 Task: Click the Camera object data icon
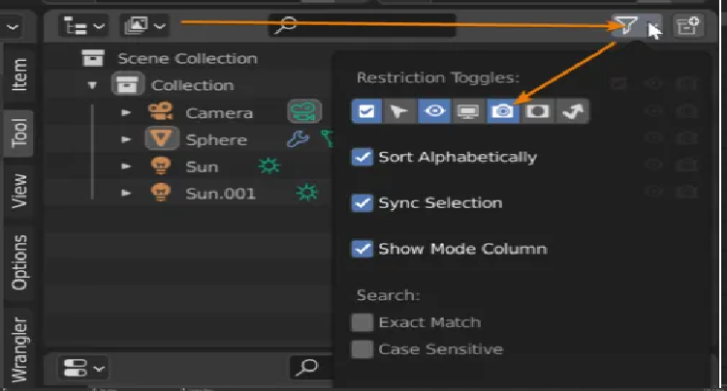[304, 112]
